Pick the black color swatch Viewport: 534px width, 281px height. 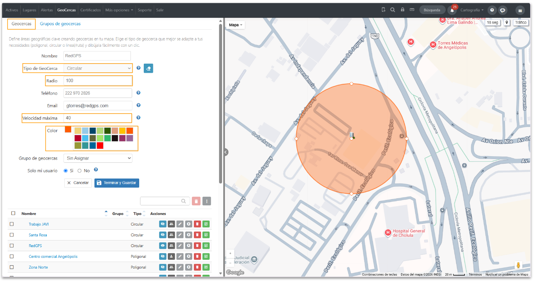(115, 138)
